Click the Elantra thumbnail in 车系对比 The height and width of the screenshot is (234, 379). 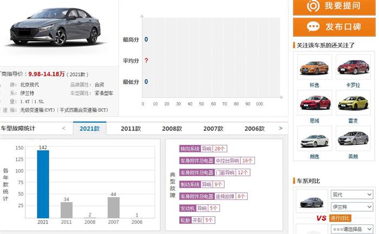tap(311, 202)
